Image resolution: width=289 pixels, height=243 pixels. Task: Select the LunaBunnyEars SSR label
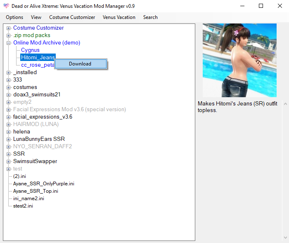39,139
